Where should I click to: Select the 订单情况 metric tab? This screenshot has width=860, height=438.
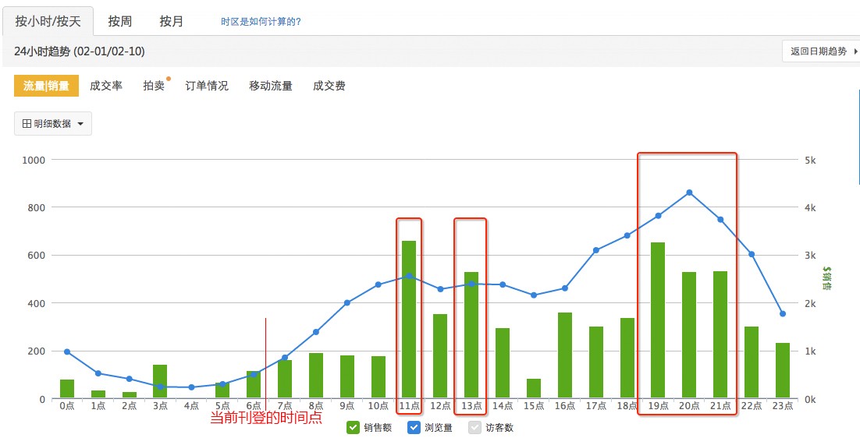click(207, 86)
